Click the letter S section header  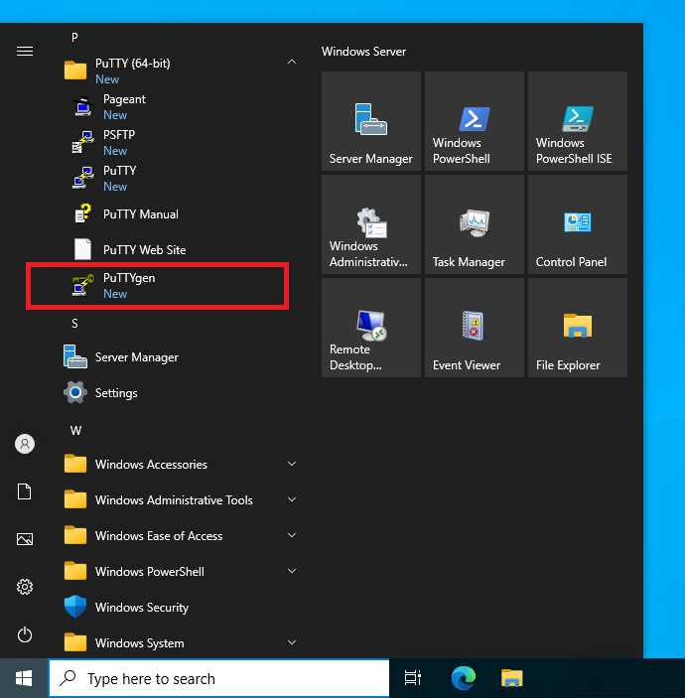[x=74, y=323]
